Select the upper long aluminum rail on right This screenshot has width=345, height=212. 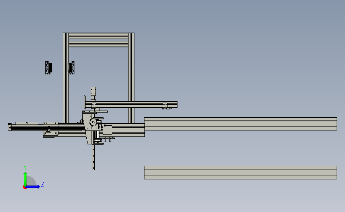(240, 124)
